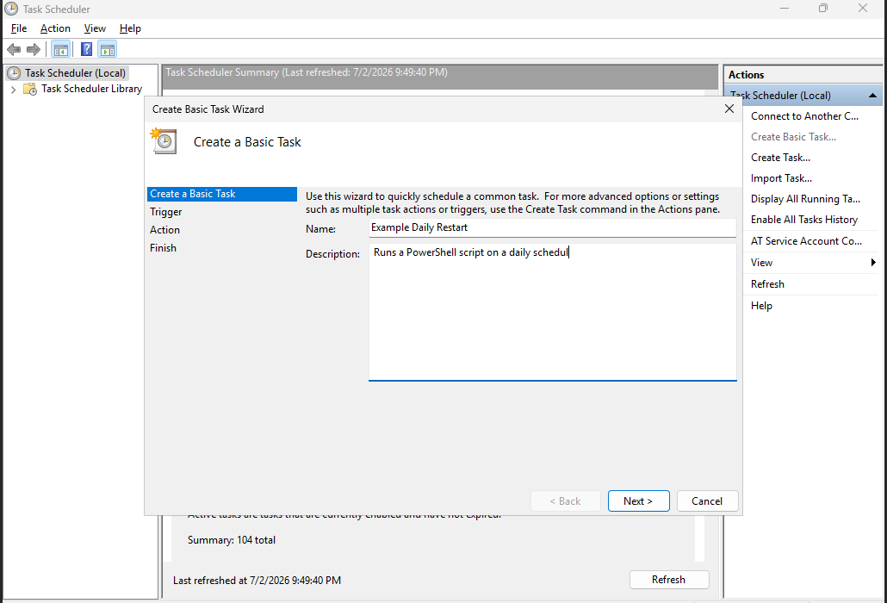Select Task Scheduler Library tree item
The image size is (887, 603).
pos(91,89)
